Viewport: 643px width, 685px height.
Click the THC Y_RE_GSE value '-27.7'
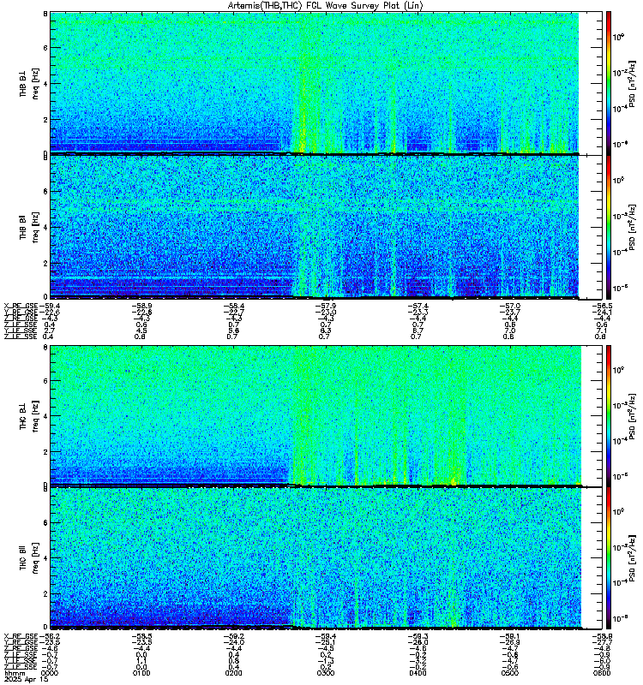tap(602, 642)
